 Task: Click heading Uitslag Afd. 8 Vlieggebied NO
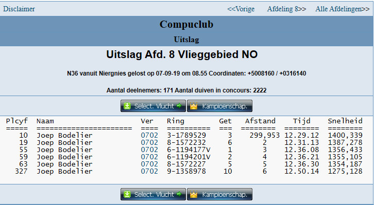(182, 54)
